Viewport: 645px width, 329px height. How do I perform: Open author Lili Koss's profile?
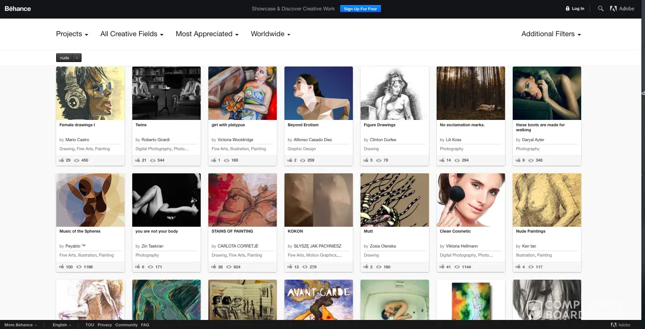click(x=454, y=140)
